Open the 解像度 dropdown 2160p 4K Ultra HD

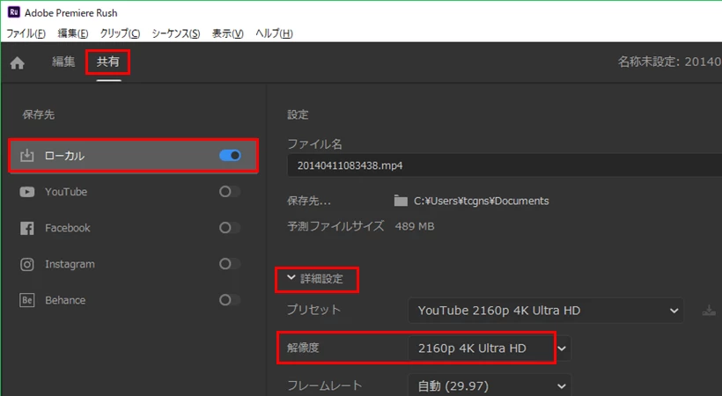(x=490, y=348)
